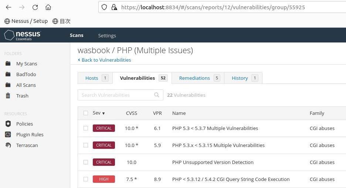Image resolution: width=346 pixels, height=188 pixels.
Task: Open PHP < 5.3.12 / 5.4.2 CGI Query String Code Execution
Action: coord(231,179)
